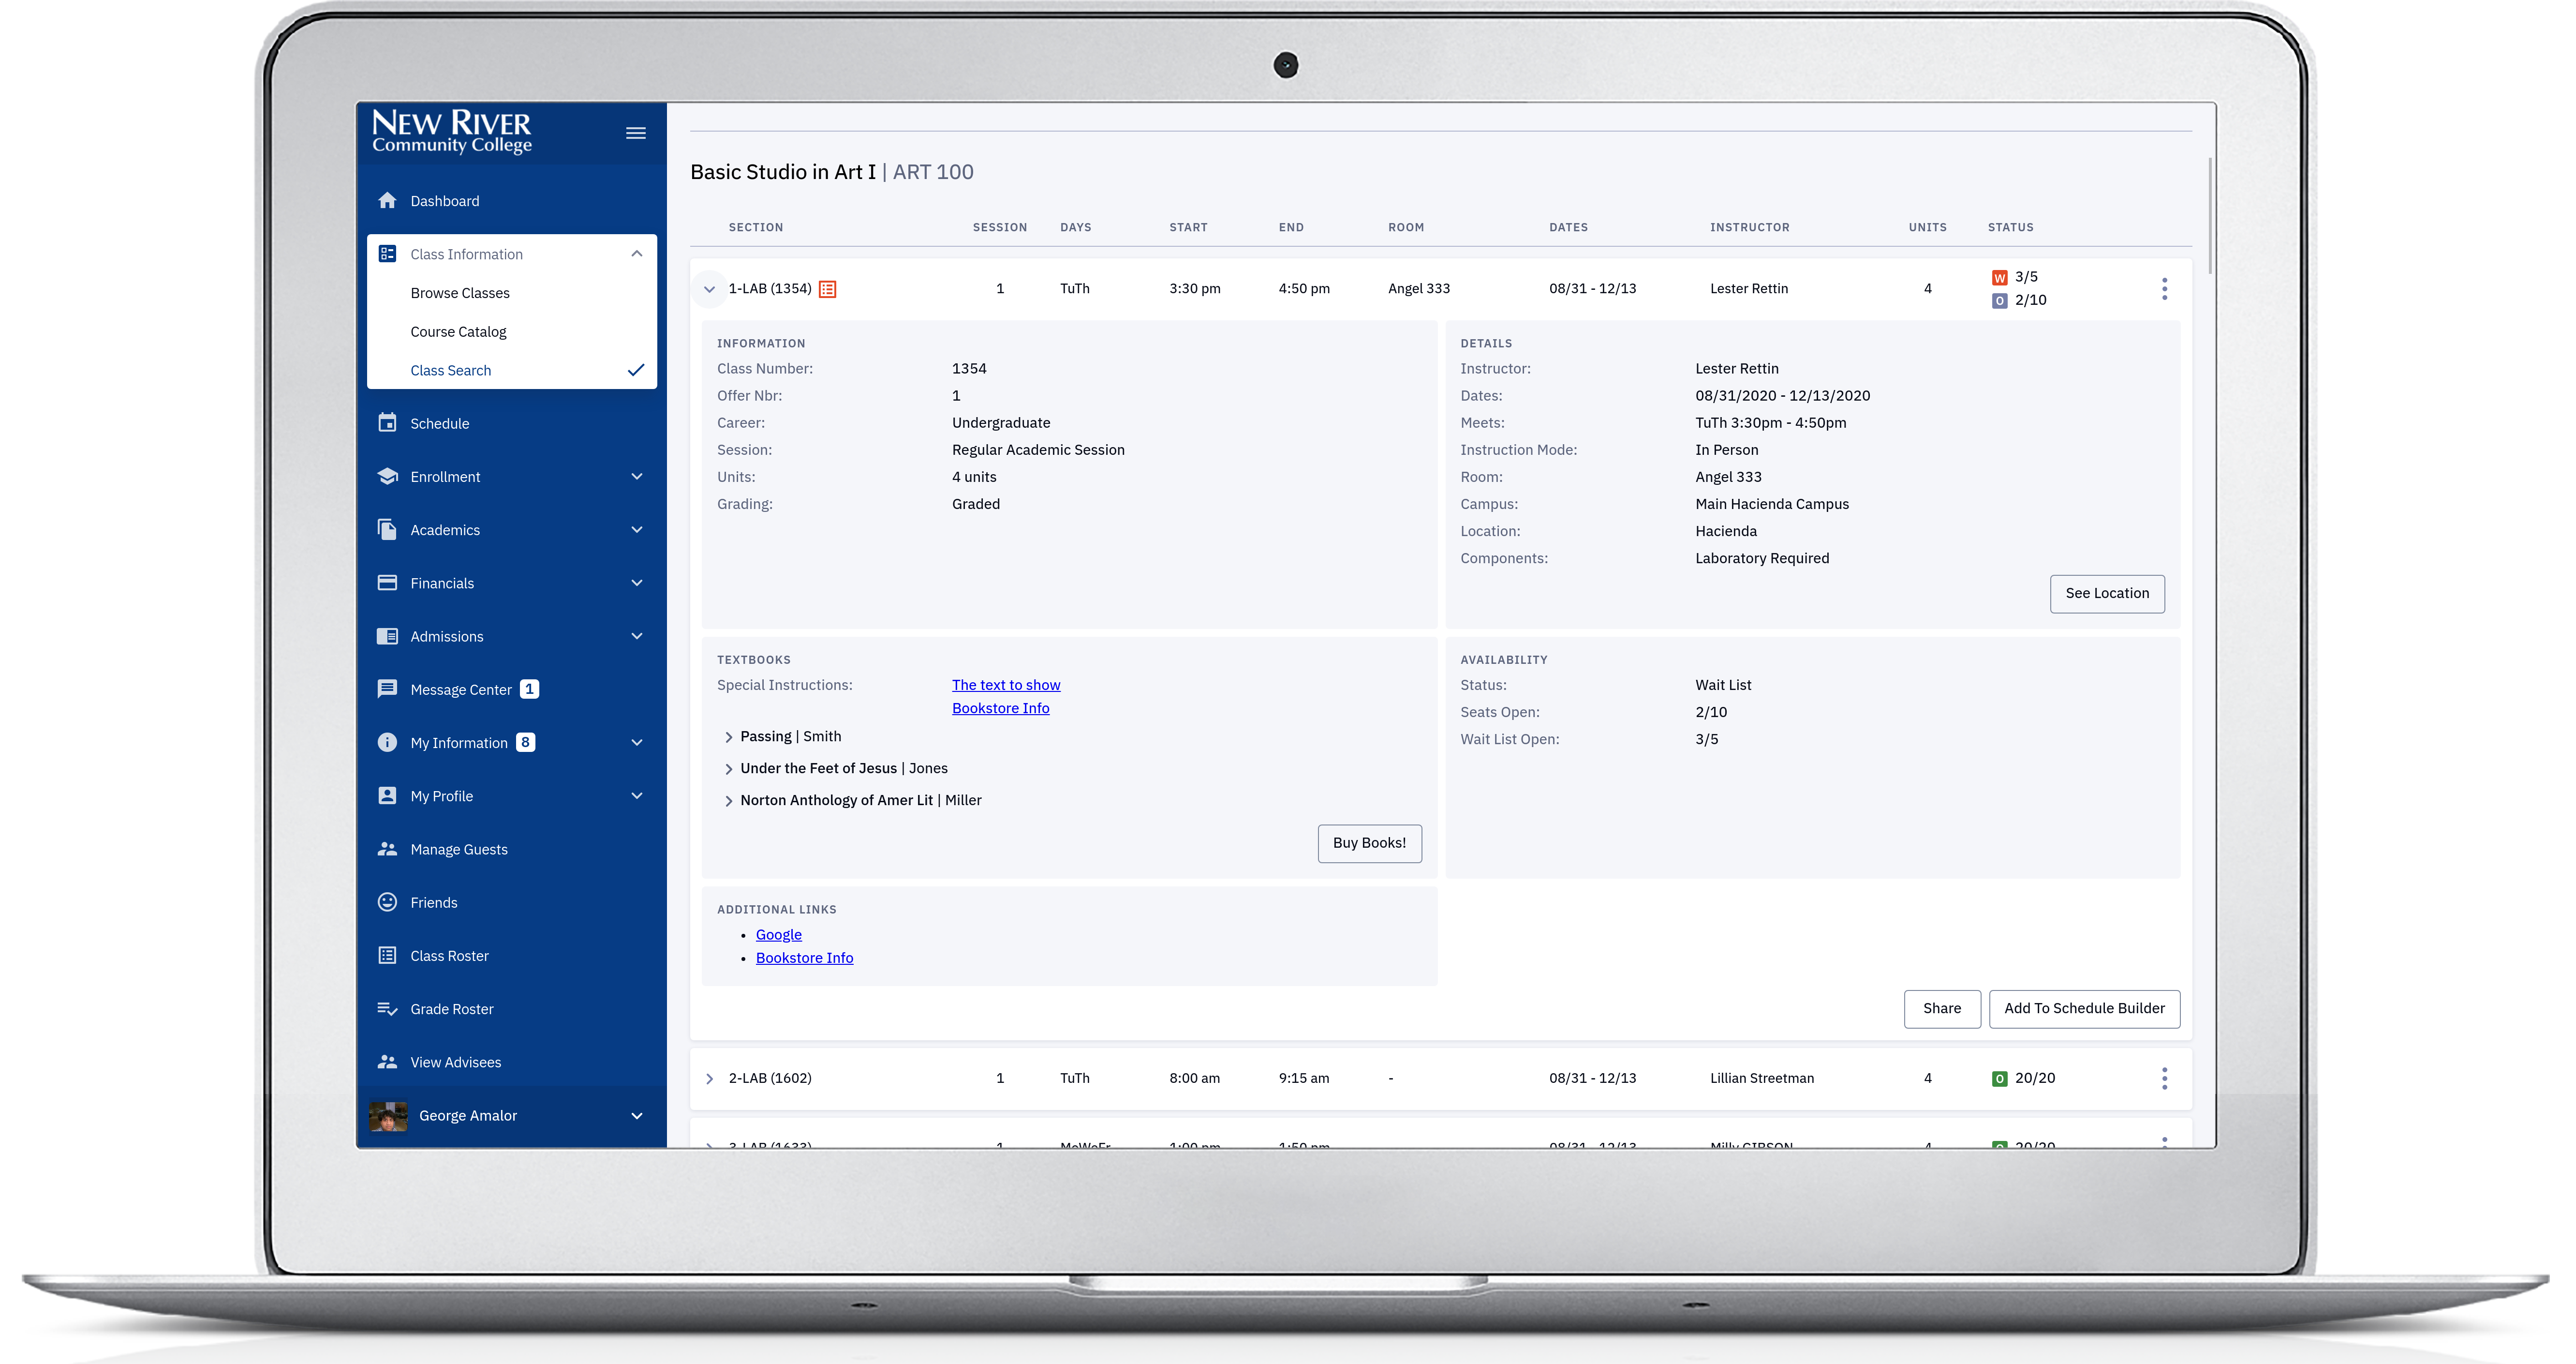Click the 'Basic Studio in Art I' course title
2576x1364 pixels.
(782, 172)
